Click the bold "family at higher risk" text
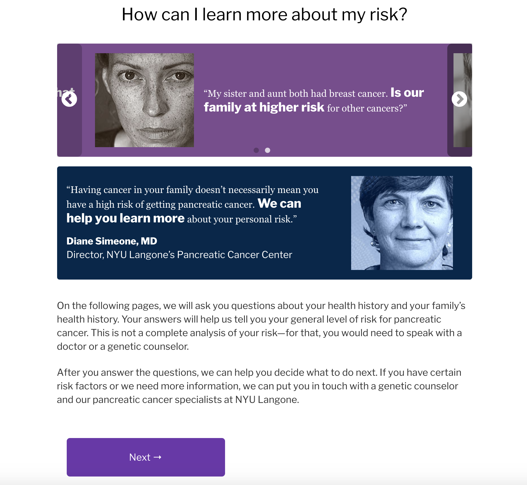 point(264,108)
